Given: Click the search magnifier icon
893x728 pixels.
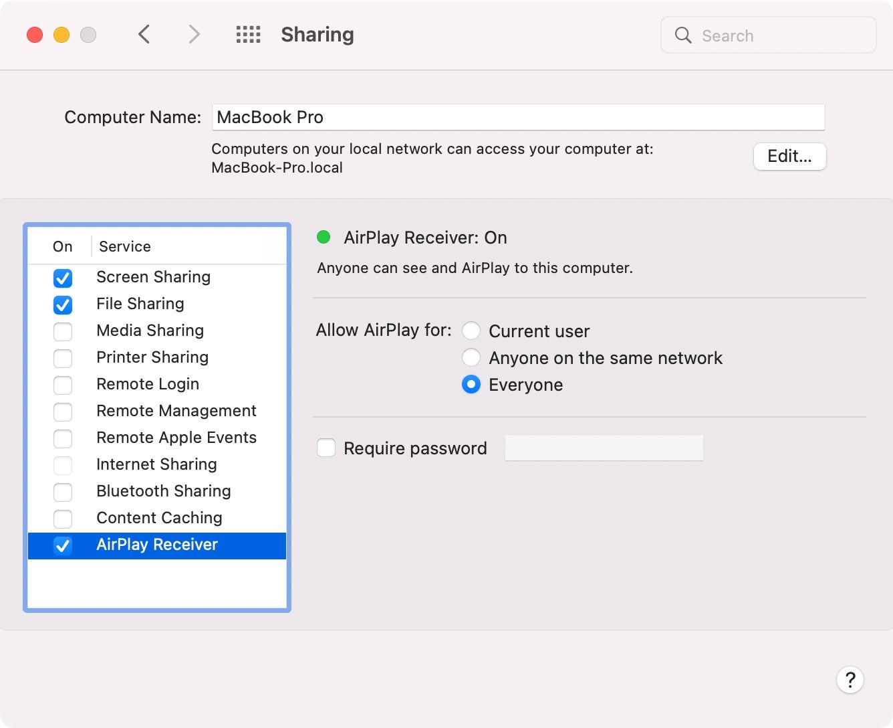Looking at the screenshot, I should [682, 35].
